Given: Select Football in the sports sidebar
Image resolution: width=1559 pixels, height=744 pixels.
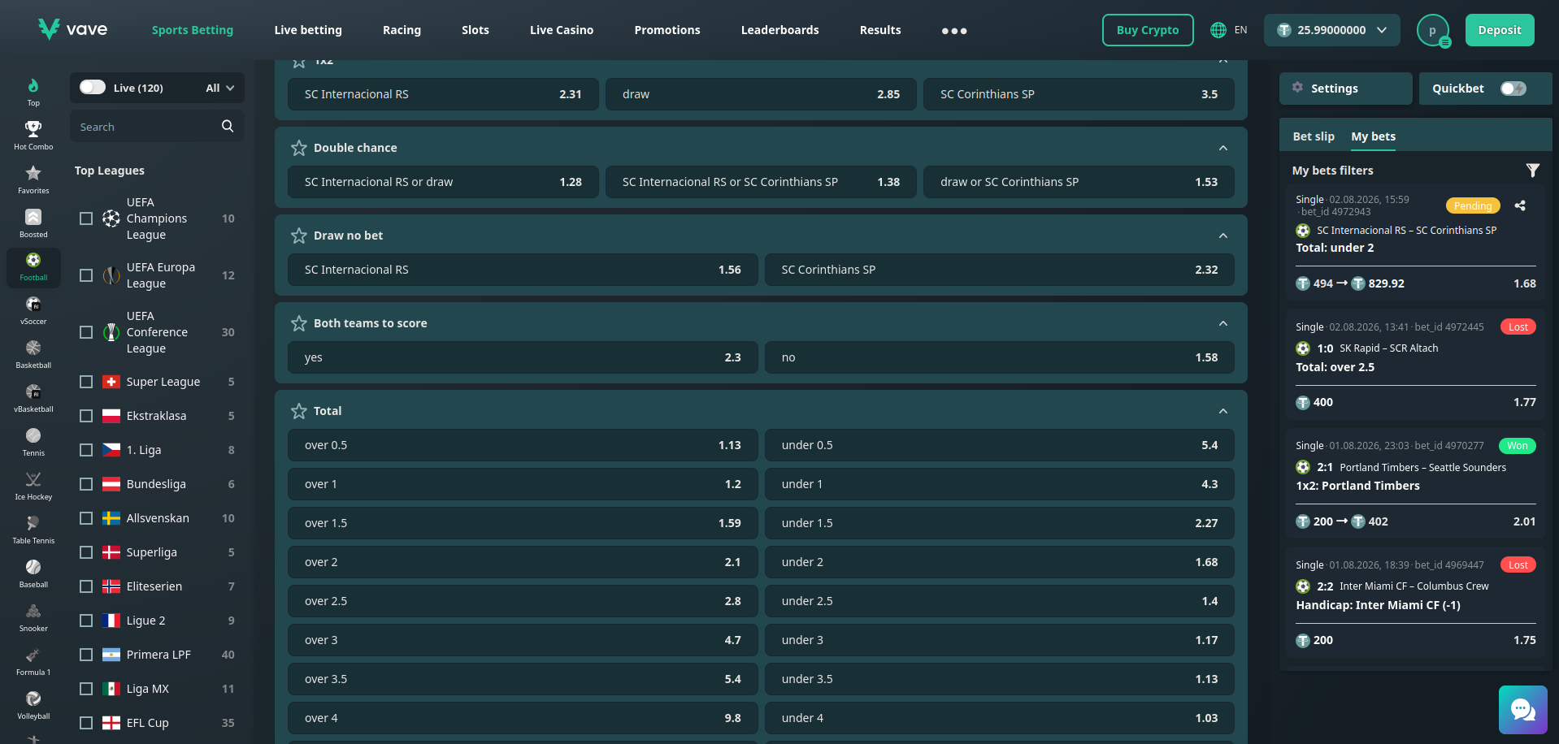Looking at the screenshot, I should tap(33, 267).
